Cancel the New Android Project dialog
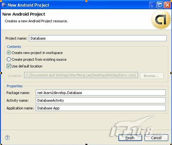The width and height of the screenshot is (172, 145). point(156,138)
